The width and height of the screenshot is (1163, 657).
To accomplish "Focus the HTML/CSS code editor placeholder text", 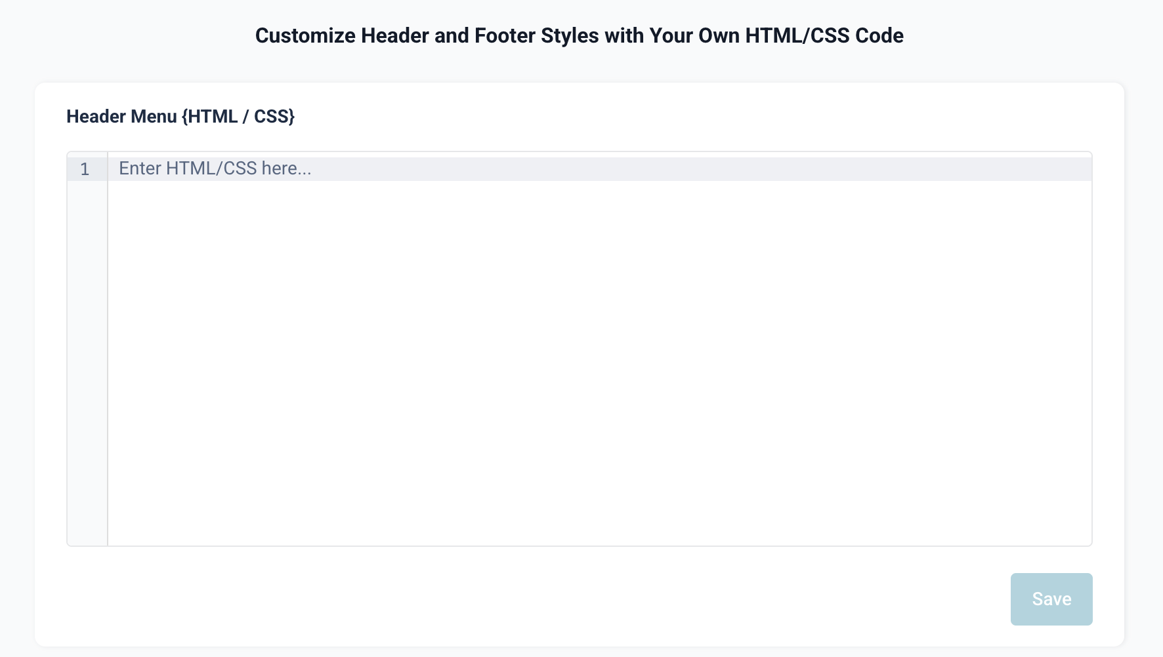I will 215,169.
